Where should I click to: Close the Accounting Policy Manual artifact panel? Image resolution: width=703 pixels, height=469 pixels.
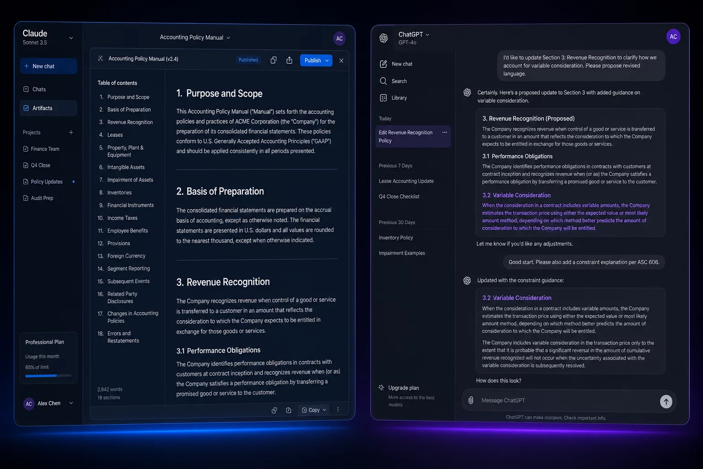tap(341, 60)
